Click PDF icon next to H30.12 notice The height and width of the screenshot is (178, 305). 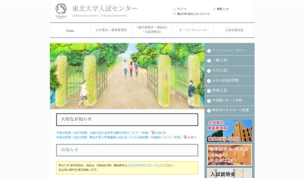click(x=153, y=133)
